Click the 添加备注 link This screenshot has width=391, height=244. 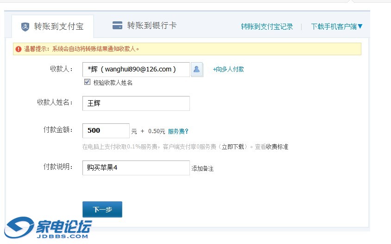pyautogui.click(x=202, y=169)
